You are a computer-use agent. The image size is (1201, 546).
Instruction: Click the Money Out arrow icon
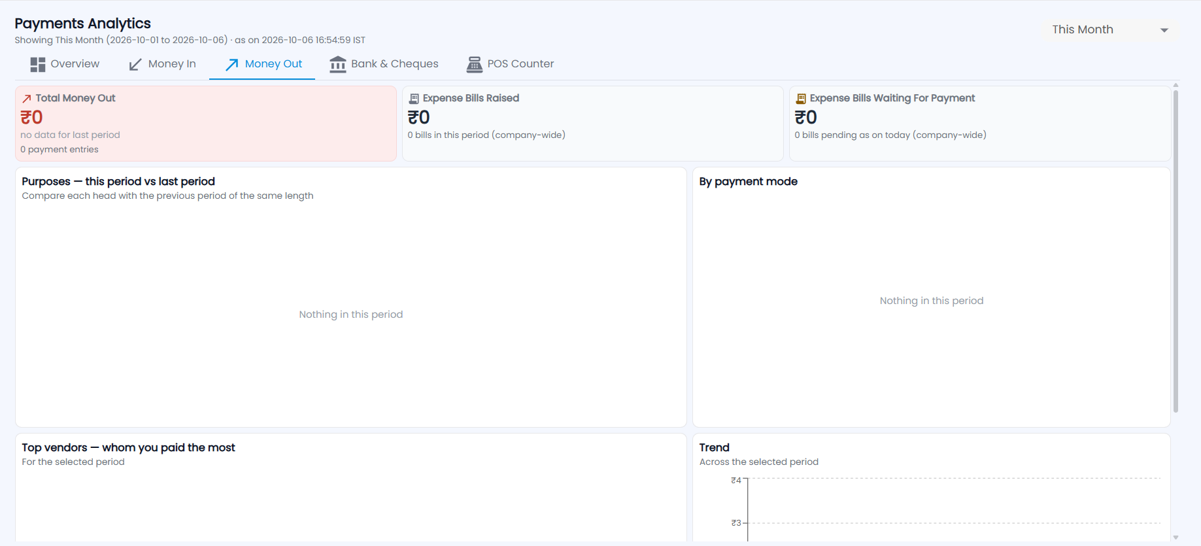pos(231,64)
